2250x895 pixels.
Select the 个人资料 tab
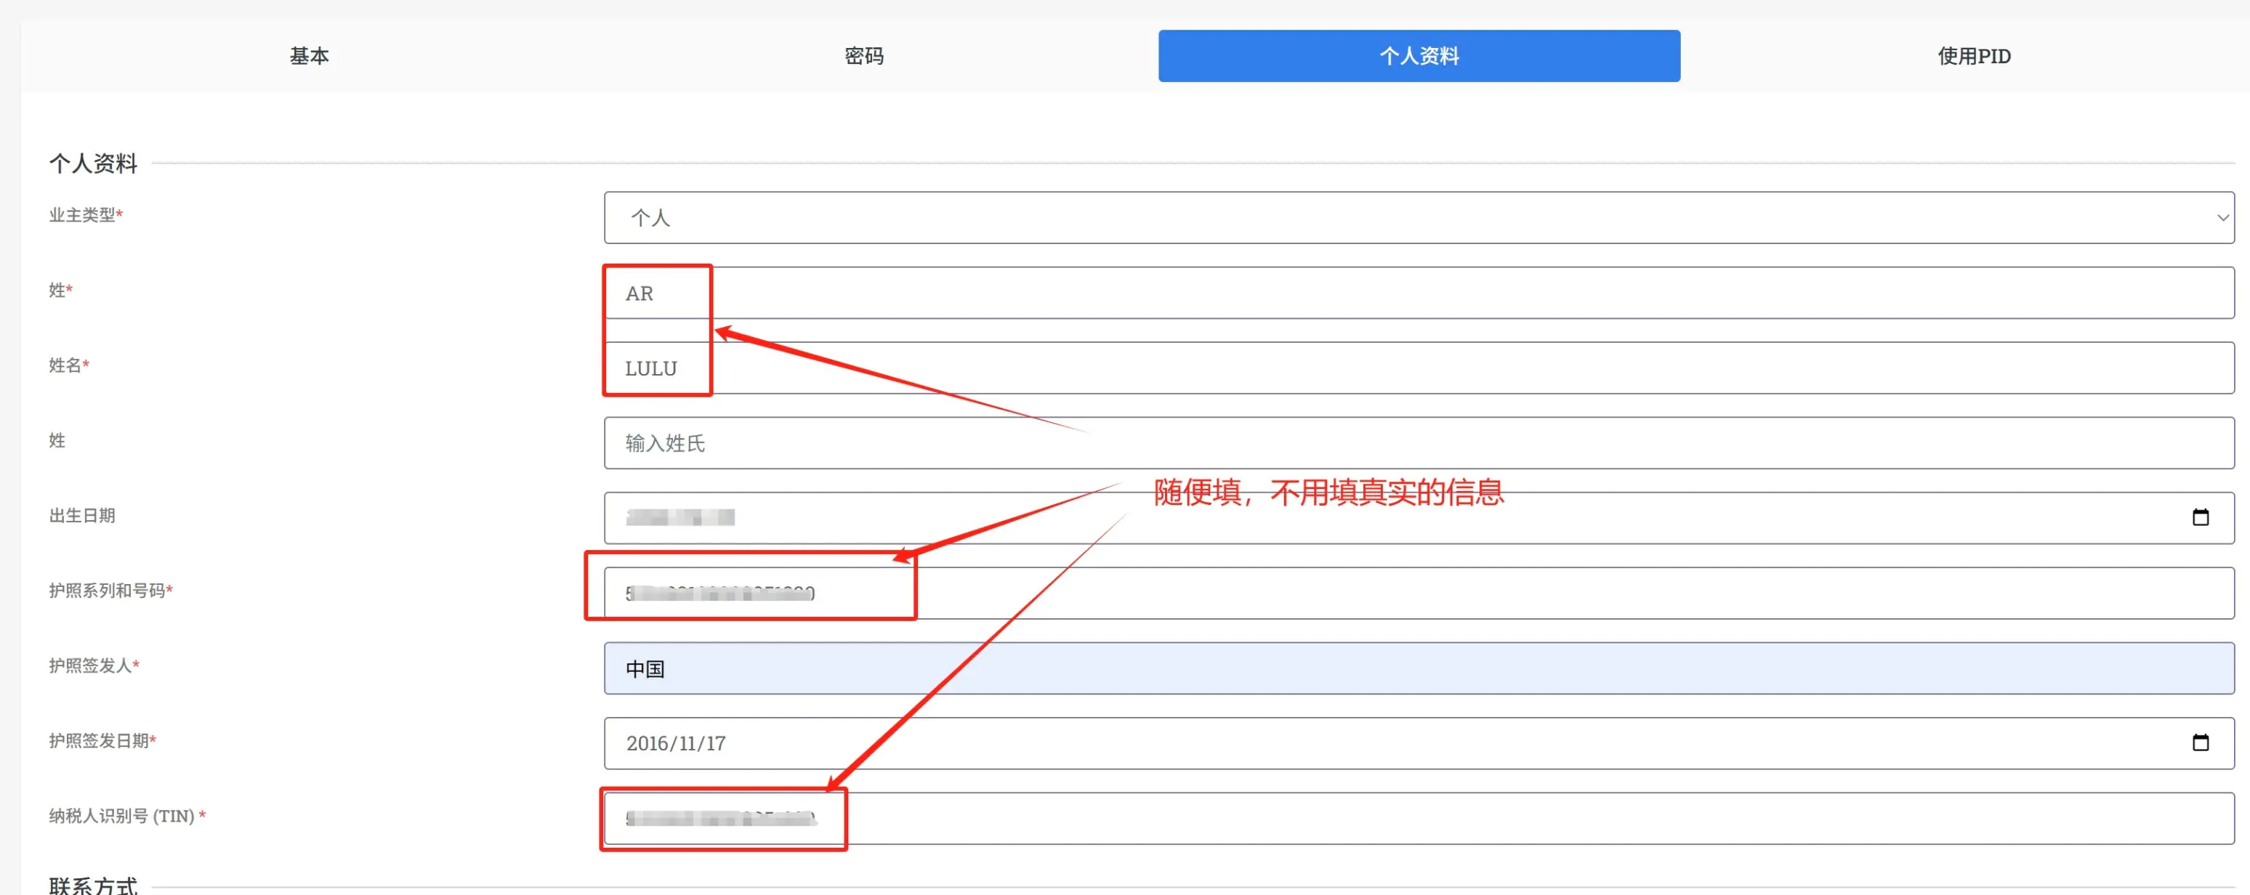pyautogui.click(x=1419, y=56)
